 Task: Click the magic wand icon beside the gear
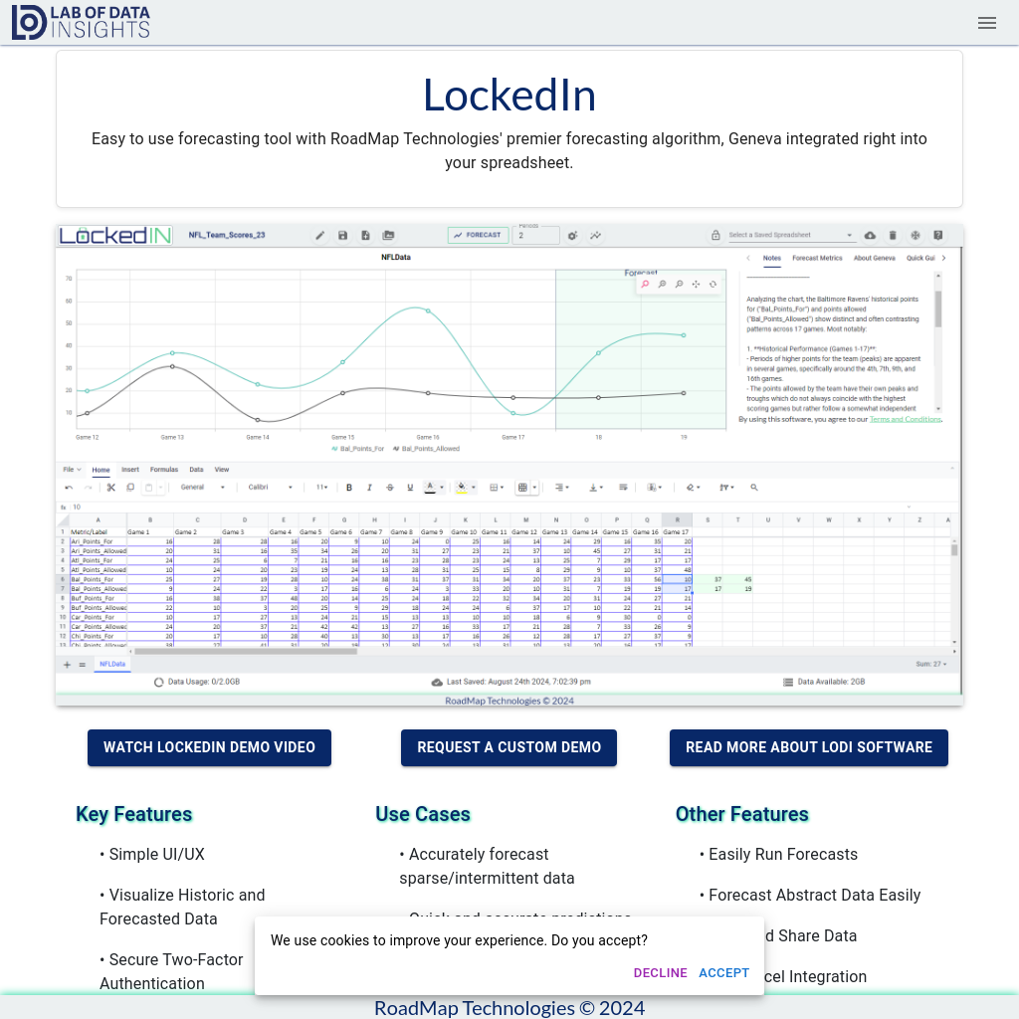(x=594, y=236)
